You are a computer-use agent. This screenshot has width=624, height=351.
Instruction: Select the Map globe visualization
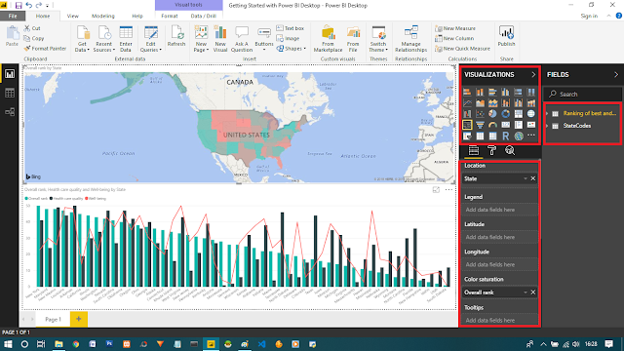point(530,114)
